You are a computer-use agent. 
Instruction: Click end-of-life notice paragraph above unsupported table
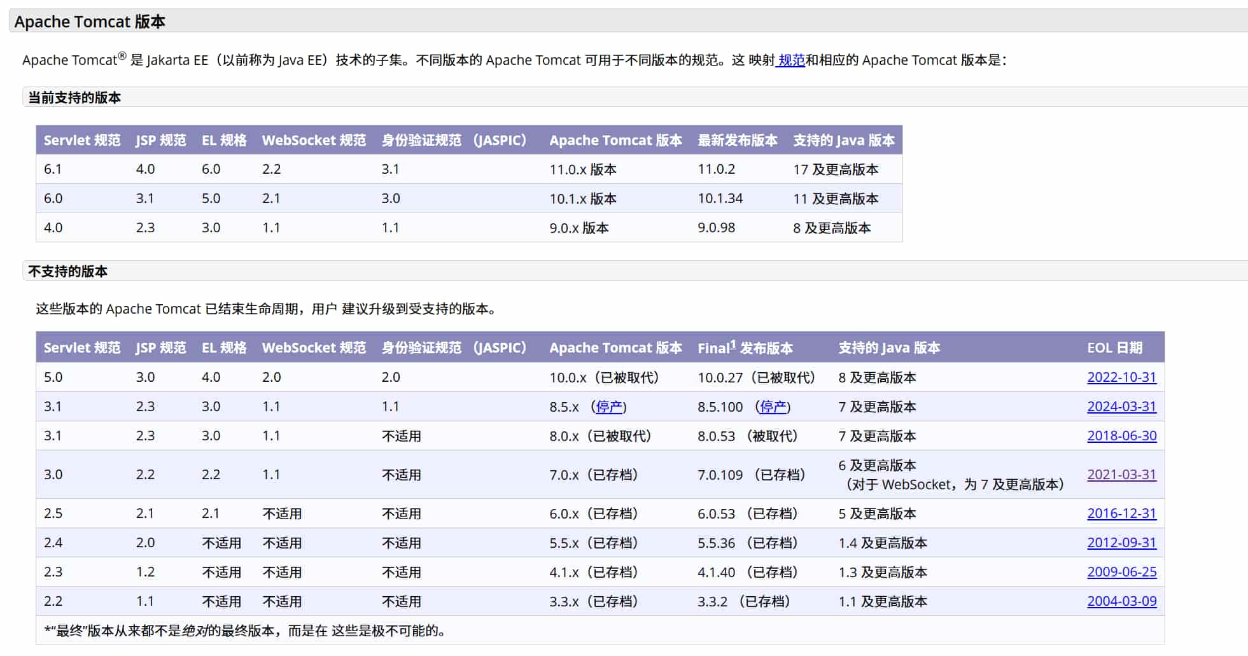pyautogui.click(x=267, y=309)
